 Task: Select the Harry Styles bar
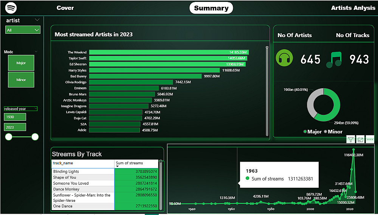click(154, 70)
